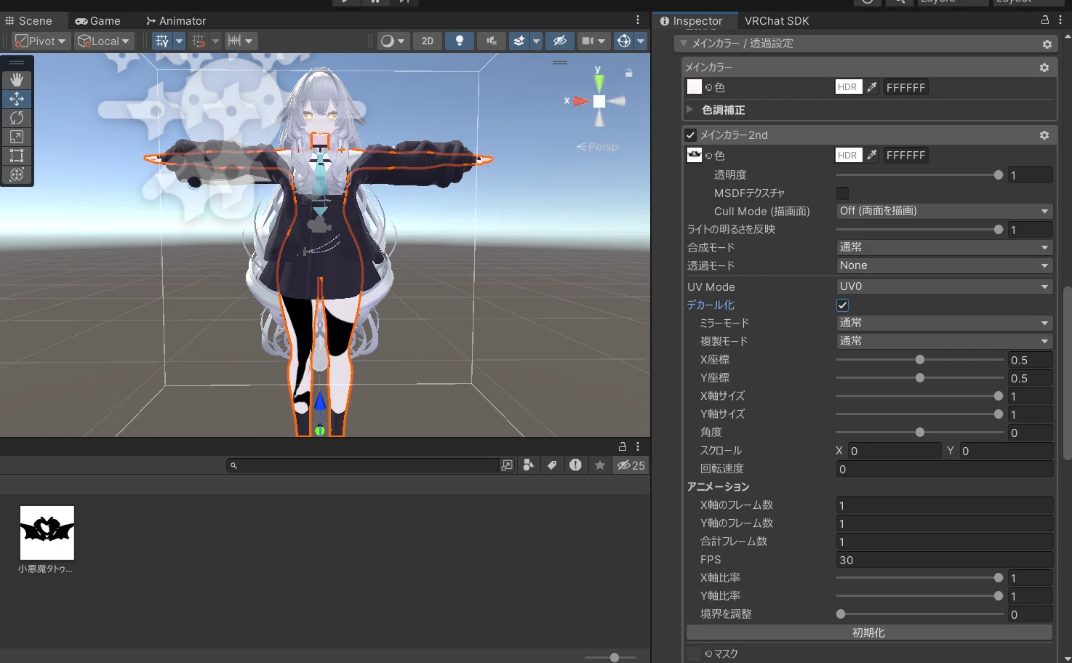Select the Move tool

click(17, 98)
